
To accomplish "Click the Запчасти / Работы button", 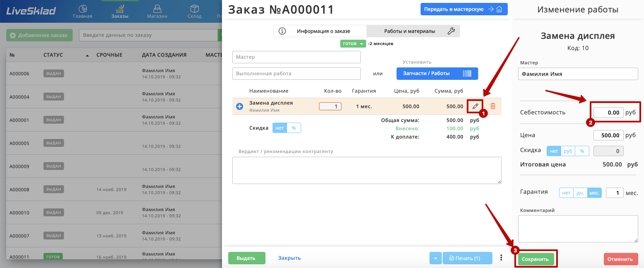I will pos(437,73).
